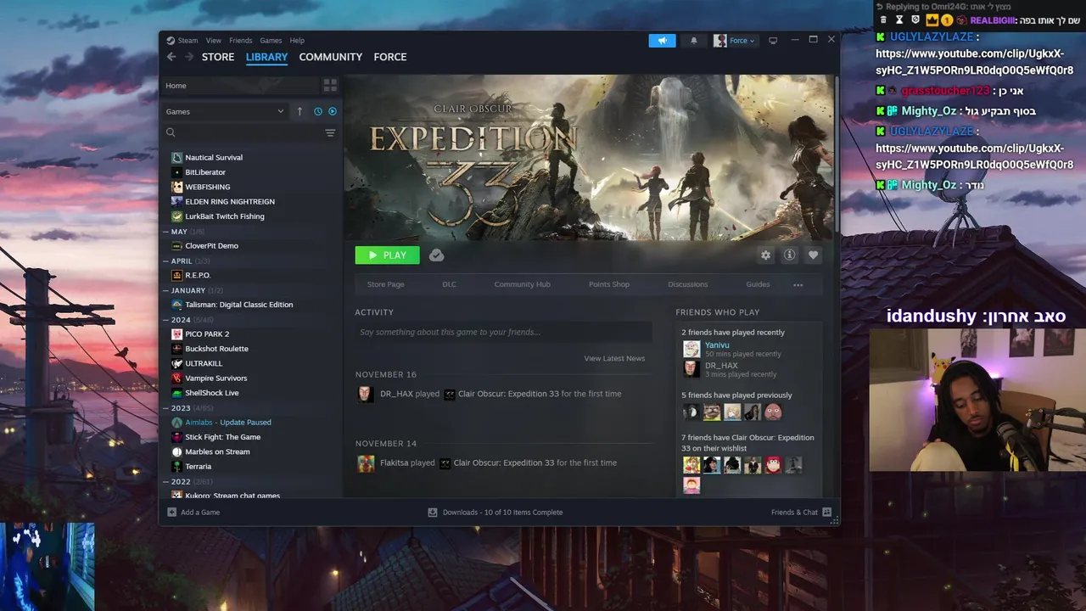This screenshot has height=611, width=1086.
Task: Click the Steam logo menu
Action: click(182, 40)
